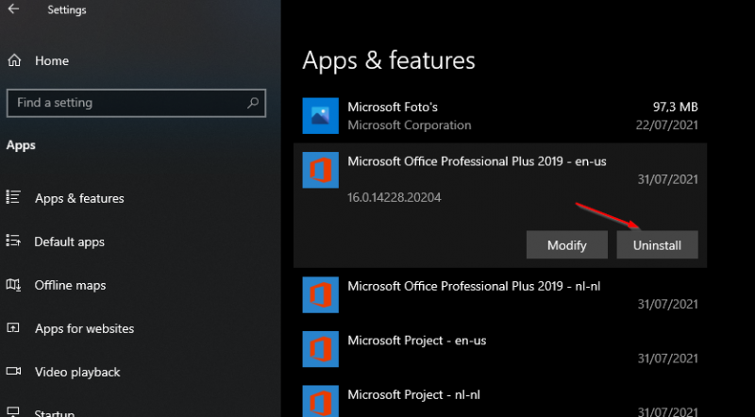The height and width of the screenshot is (417, 755).
Task: Click the search magnifier icon
Action: [x=253, y=103]
